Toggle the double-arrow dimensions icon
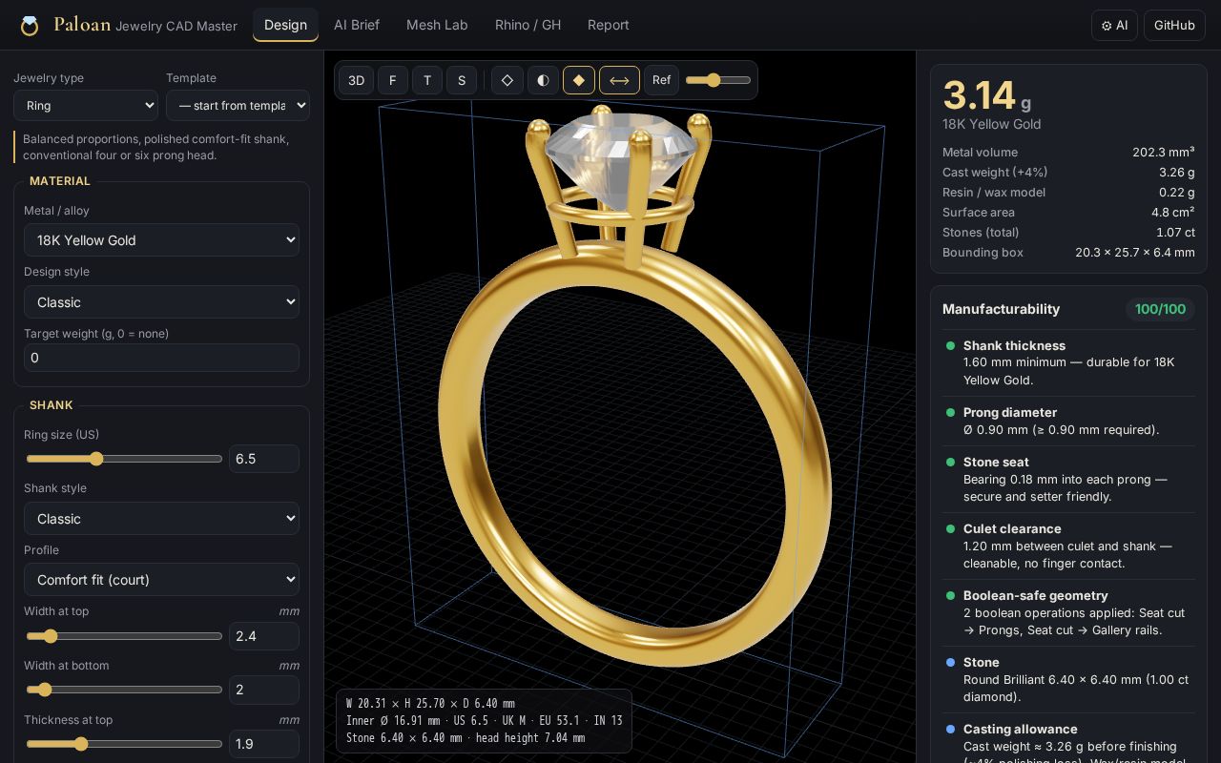The image size is (1221, 763). [x=619, y=80]
